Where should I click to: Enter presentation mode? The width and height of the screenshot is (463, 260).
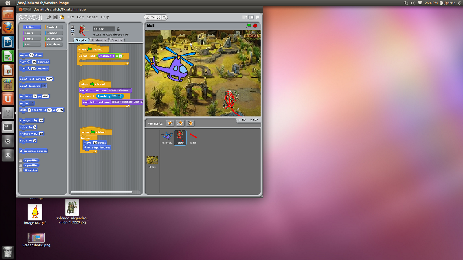pos(257,17)
